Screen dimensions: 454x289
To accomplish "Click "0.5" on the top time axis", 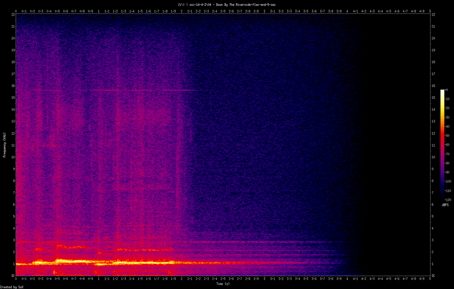I will click(57, 11).
